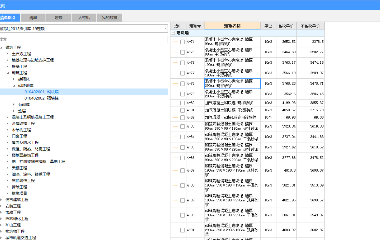Click the 定额号 column header
380x240 pixels.
pyautogui.click(x=195, y=26)
